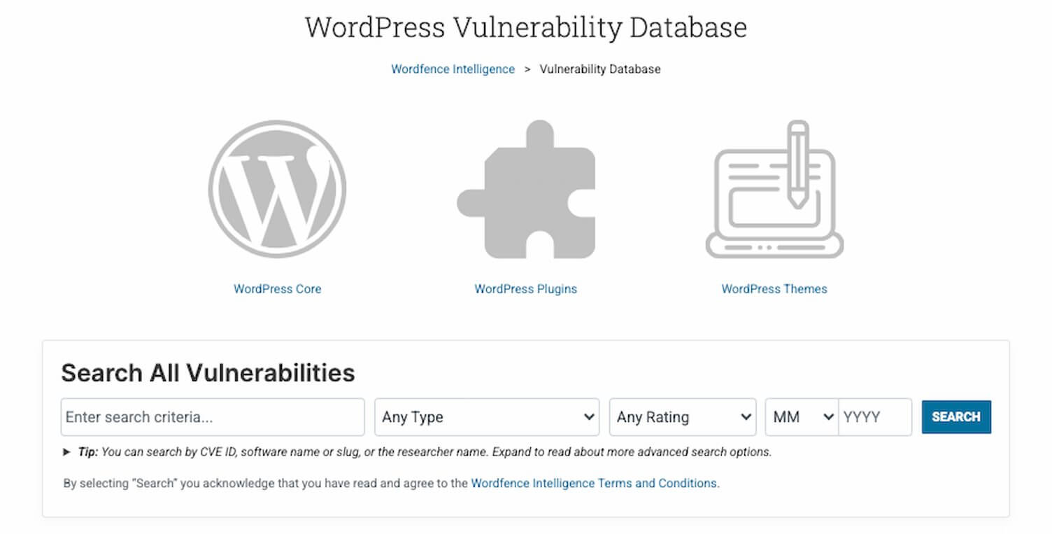Click the Vulnerability Database breadcrumb item
The height and width of the screenshot is (534, 1052).
click(x=600, y=69)
